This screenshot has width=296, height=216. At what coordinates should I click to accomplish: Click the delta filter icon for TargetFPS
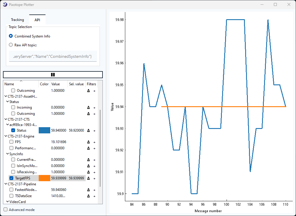tap(88, 178)
